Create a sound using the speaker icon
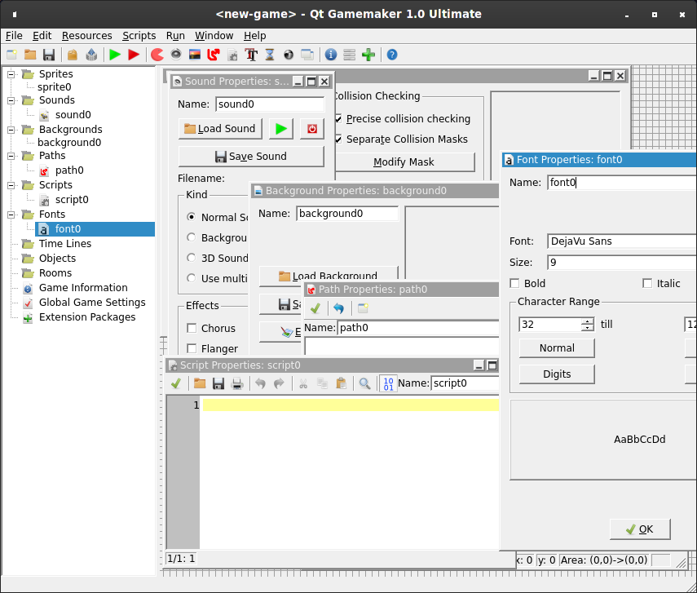This screenshot has height=593, width=697. click(x=176, y=55)
